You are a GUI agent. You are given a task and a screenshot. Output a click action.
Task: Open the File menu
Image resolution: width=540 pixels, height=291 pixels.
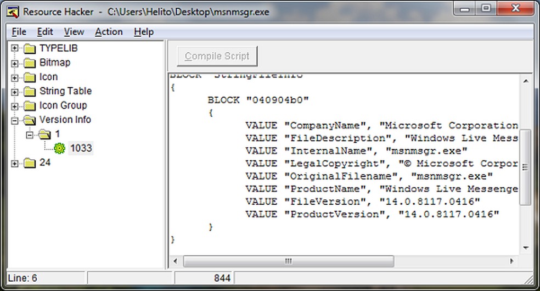(19, 32)
